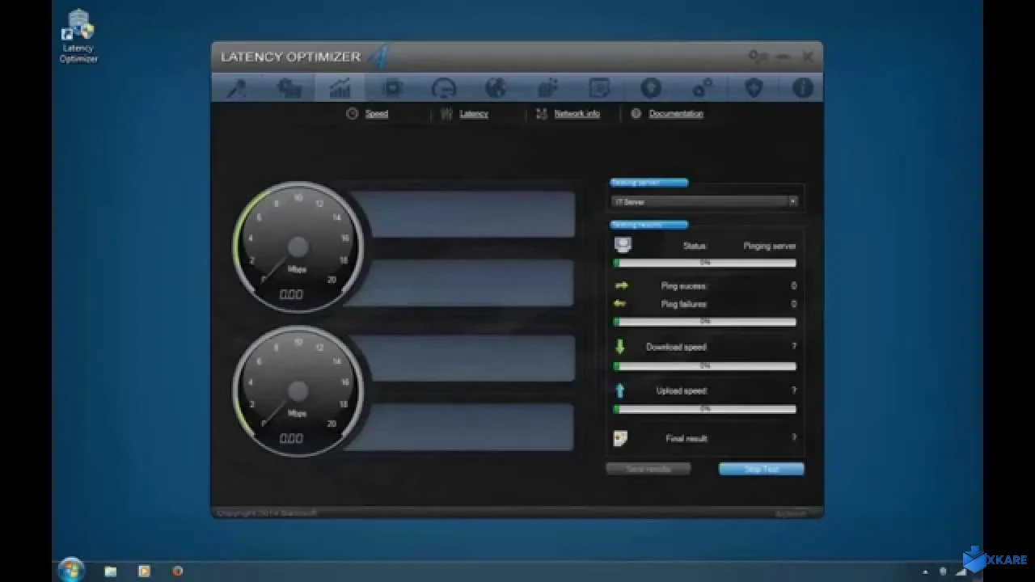Click the upper Mbps speed gauge
Screen dimensions: 1035x582
coord(298,247)
